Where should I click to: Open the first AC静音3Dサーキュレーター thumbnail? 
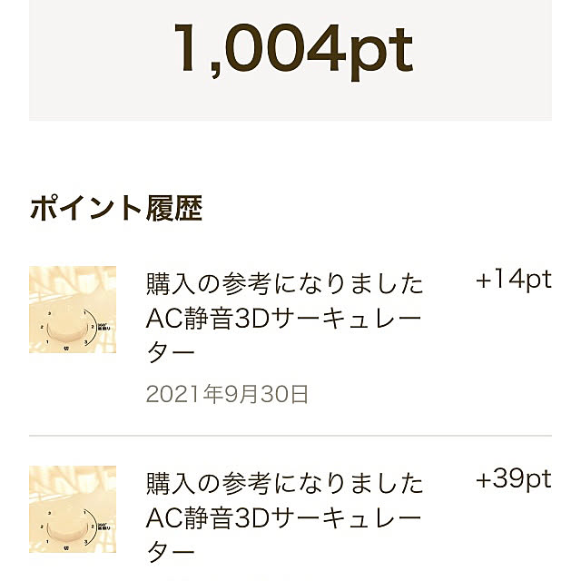point(73,310)
